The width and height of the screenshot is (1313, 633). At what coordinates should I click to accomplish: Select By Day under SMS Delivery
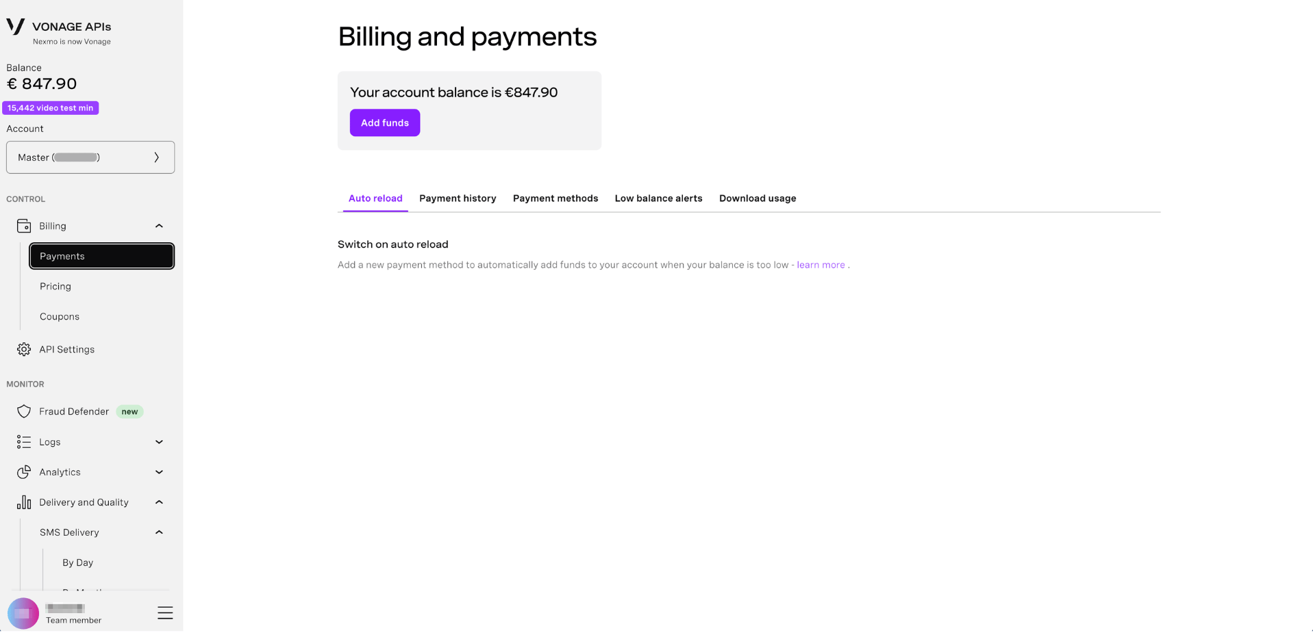pyautogui.click(x=78, y=563)
